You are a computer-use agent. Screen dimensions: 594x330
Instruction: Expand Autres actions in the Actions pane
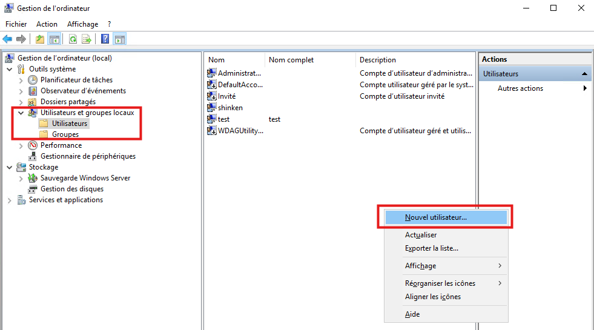[520, 88]
